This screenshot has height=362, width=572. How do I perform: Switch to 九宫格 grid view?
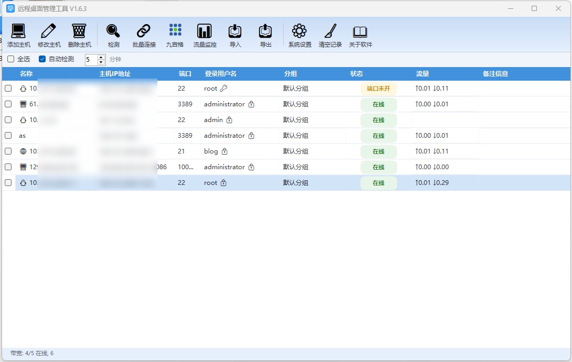click(175, 35)
